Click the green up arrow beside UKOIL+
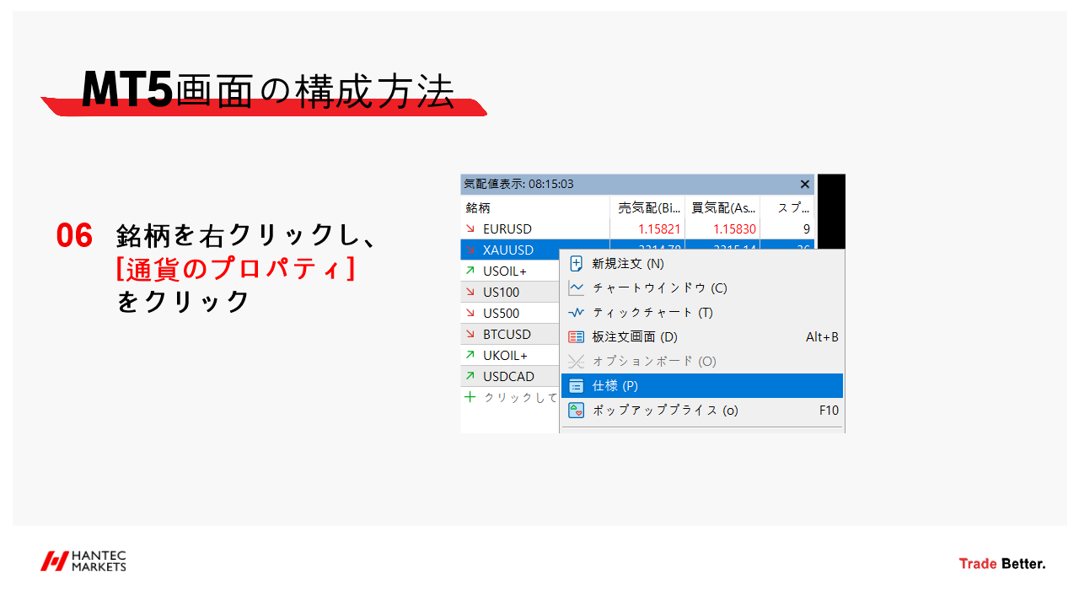 pos(470,356)
